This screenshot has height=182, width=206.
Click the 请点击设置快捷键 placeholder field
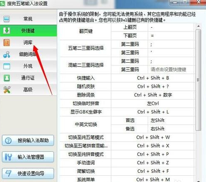pyautogui.click(x=171, y=69)
